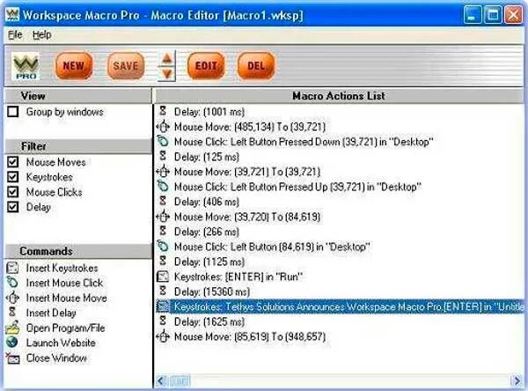Image resolution: width=528 pixels, height=391 pixels.
Task: Move action down with down arrow
Action: [x=167, y=73]
